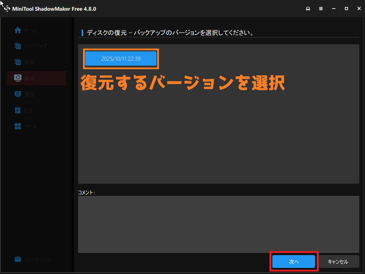The image size is (365, 274).
Task: Maximize the ShadowMaker window
Action: coord(346,9)
